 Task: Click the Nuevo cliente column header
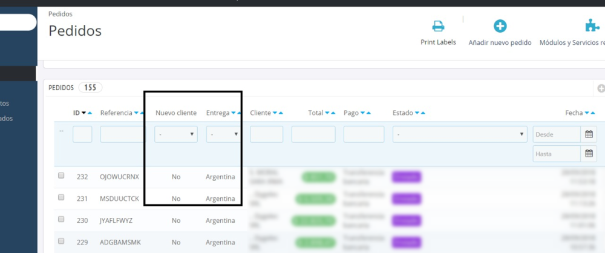point(176,113)
